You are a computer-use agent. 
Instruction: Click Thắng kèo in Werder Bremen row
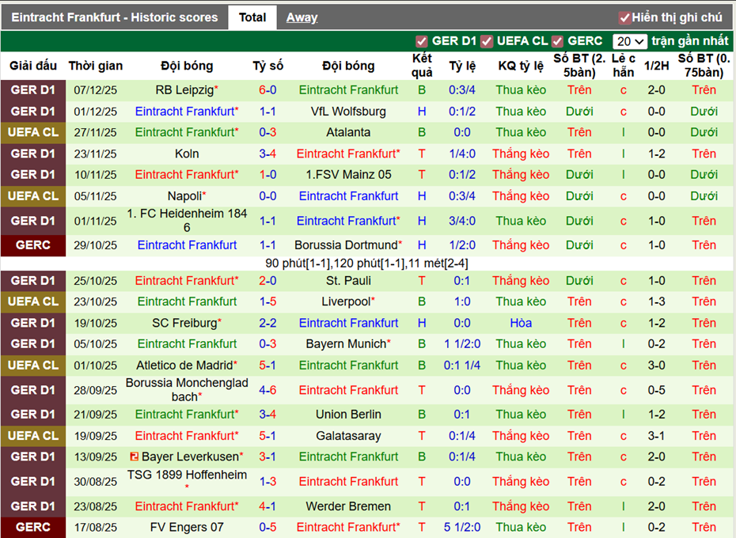point(521,506)
